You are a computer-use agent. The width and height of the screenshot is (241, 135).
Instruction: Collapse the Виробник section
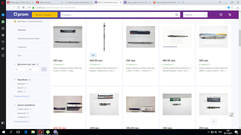[15, 79]
